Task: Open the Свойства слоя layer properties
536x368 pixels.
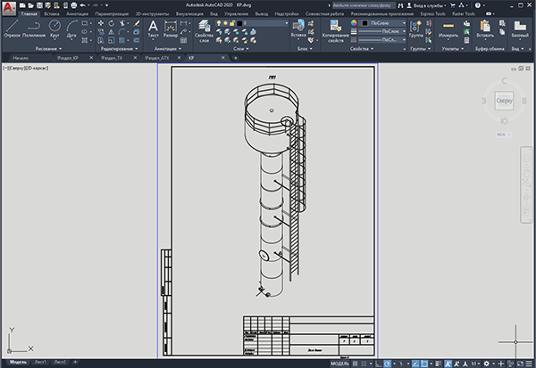Action: pyautogui.click(x=204, y=30)
